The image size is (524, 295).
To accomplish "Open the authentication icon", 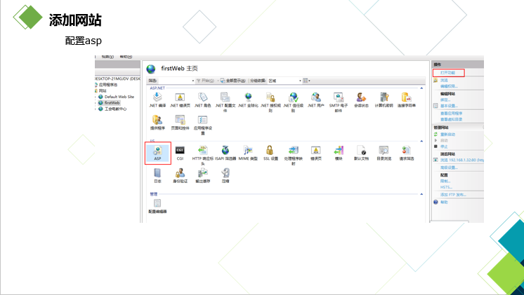I will point(180,176).
